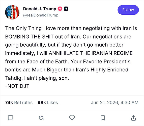The height and width of the screenshot is (126, 144).
Task: Open the Jun 21, 2026 timestamp
Action: click(x=114, y=103)
